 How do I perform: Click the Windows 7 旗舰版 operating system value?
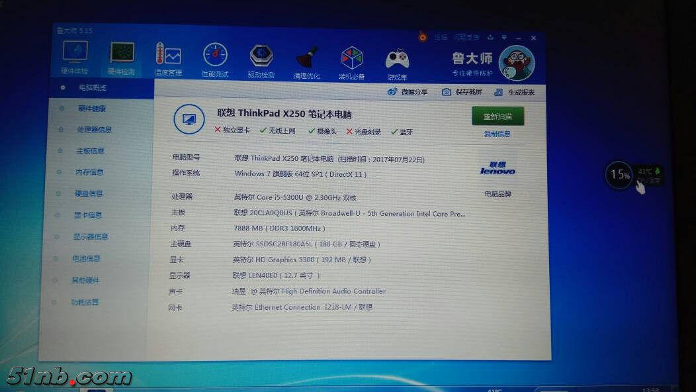[300, 173]
